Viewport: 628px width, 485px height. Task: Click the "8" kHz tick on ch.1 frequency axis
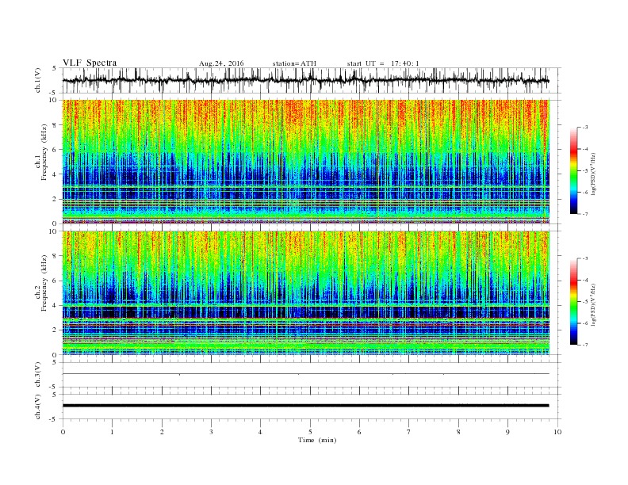pos(56,125)
